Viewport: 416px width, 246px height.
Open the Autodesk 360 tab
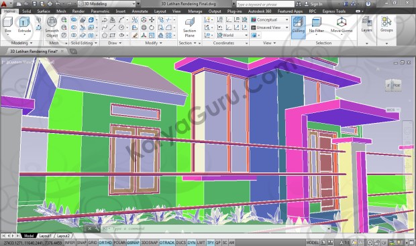click(x=260, y=11)
